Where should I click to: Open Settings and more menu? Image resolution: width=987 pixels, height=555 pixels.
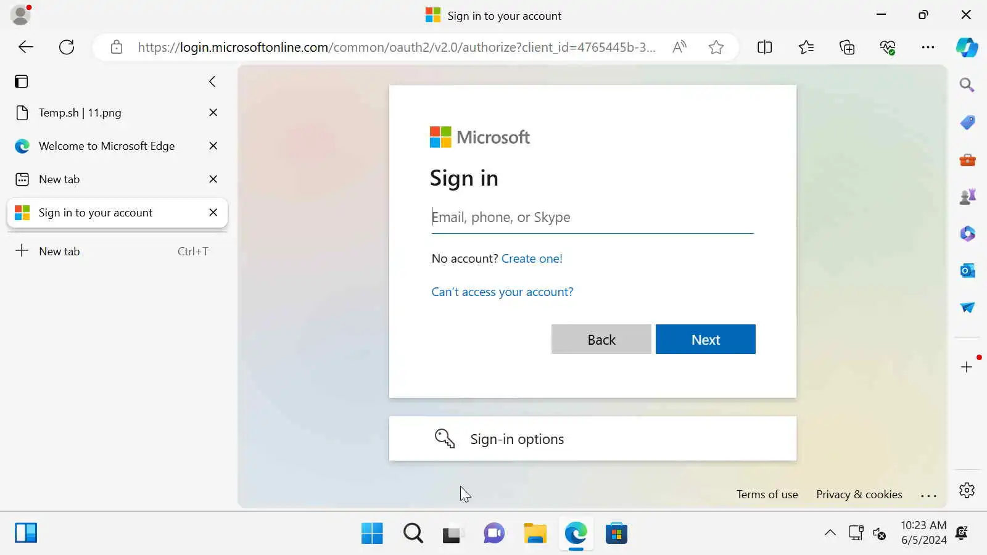click(x=928, y=47)
